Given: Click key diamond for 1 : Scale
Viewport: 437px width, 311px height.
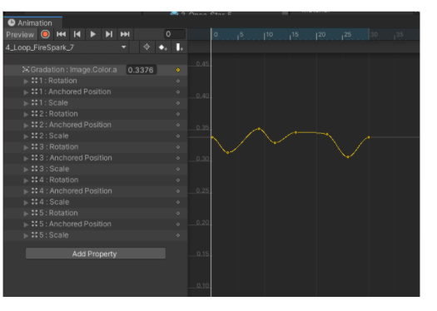Looking at the screenshot, I should pos(178,103).
